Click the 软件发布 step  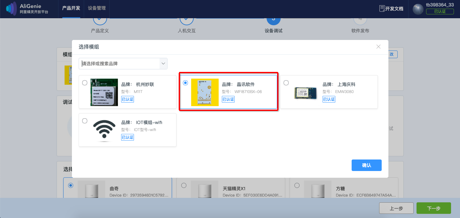click(x=360, y=31)
